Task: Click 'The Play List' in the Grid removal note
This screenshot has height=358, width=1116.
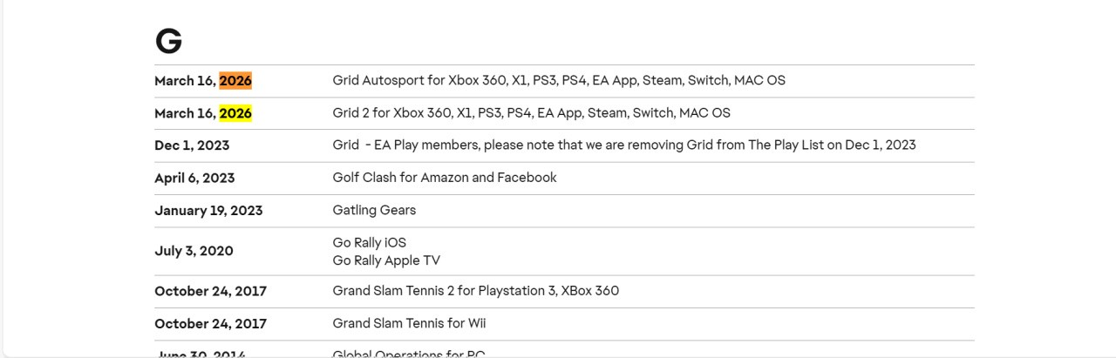Action: [786, 145]
